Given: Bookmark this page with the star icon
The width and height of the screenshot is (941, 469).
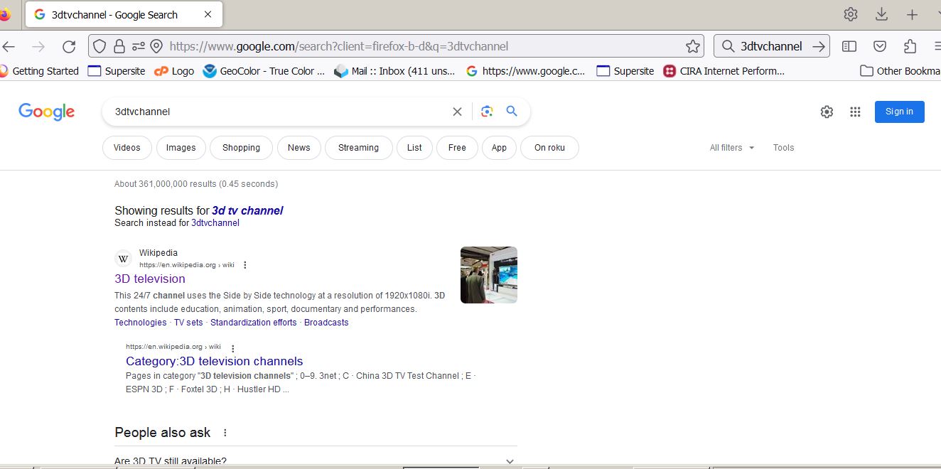Looking at the screenshot, I should (692, 47).
